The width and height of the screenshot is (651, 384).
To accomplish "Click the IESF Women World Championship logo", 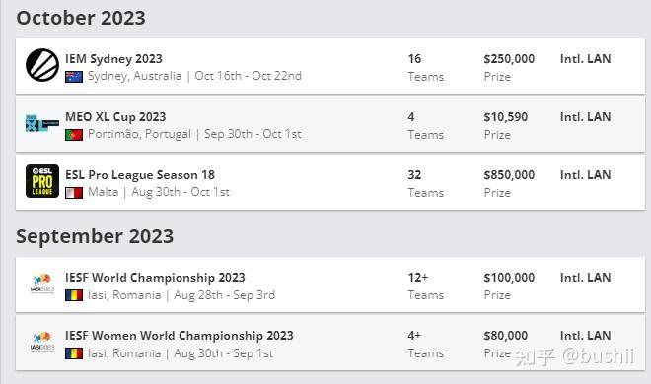I will [x=42, y=342].
